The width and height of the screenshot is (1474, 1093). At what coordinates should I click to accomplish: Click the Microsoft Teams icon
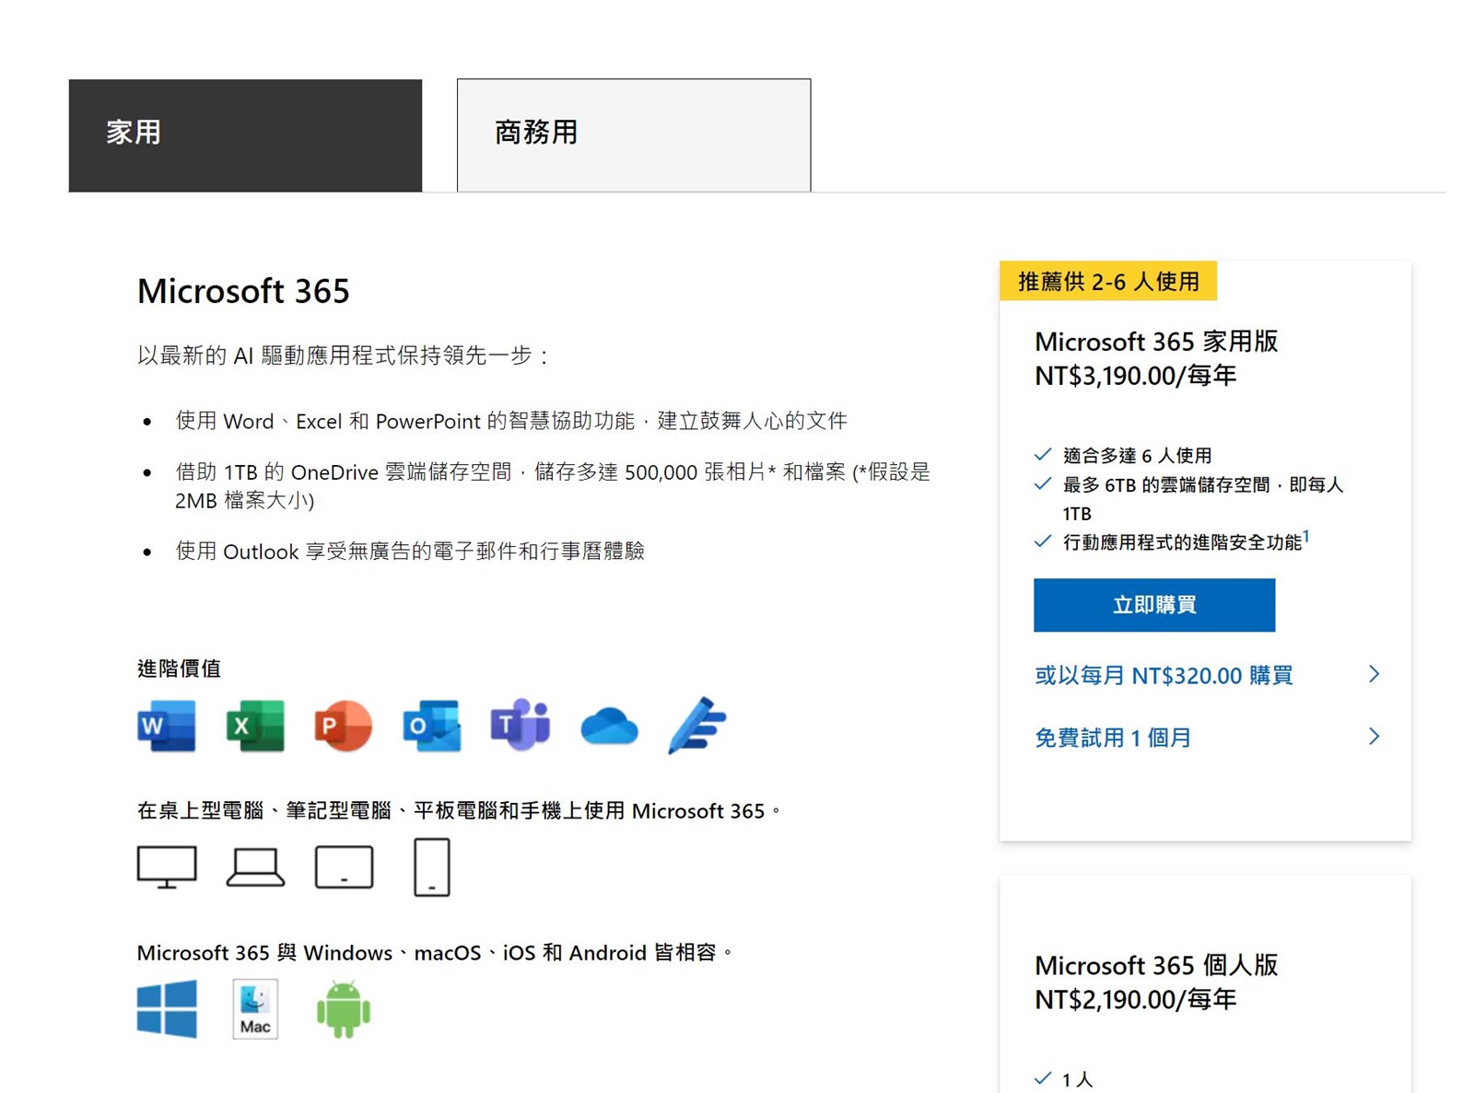coord(520,727)
